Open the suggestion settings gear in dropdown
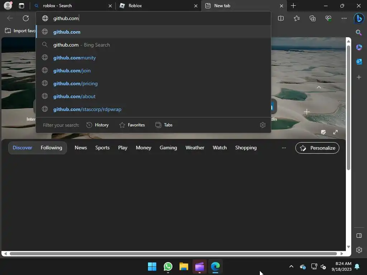 tap(263, 125)
